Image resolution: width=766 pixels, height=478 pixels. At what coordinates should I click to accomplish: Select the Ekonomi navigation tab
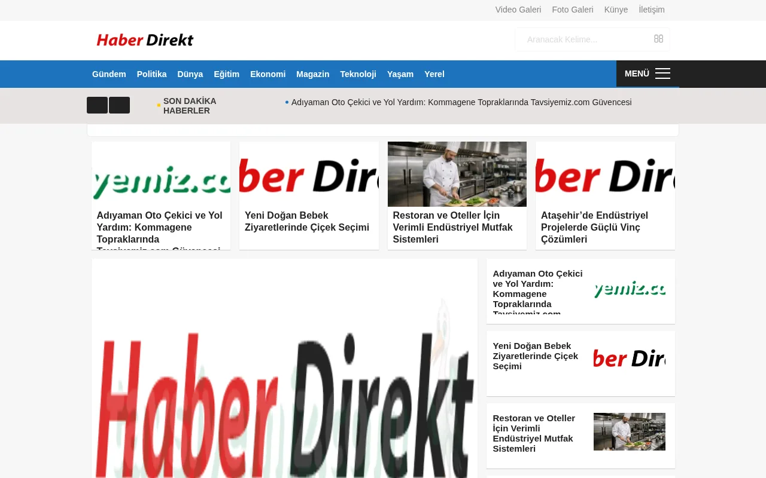click(268, 73)
